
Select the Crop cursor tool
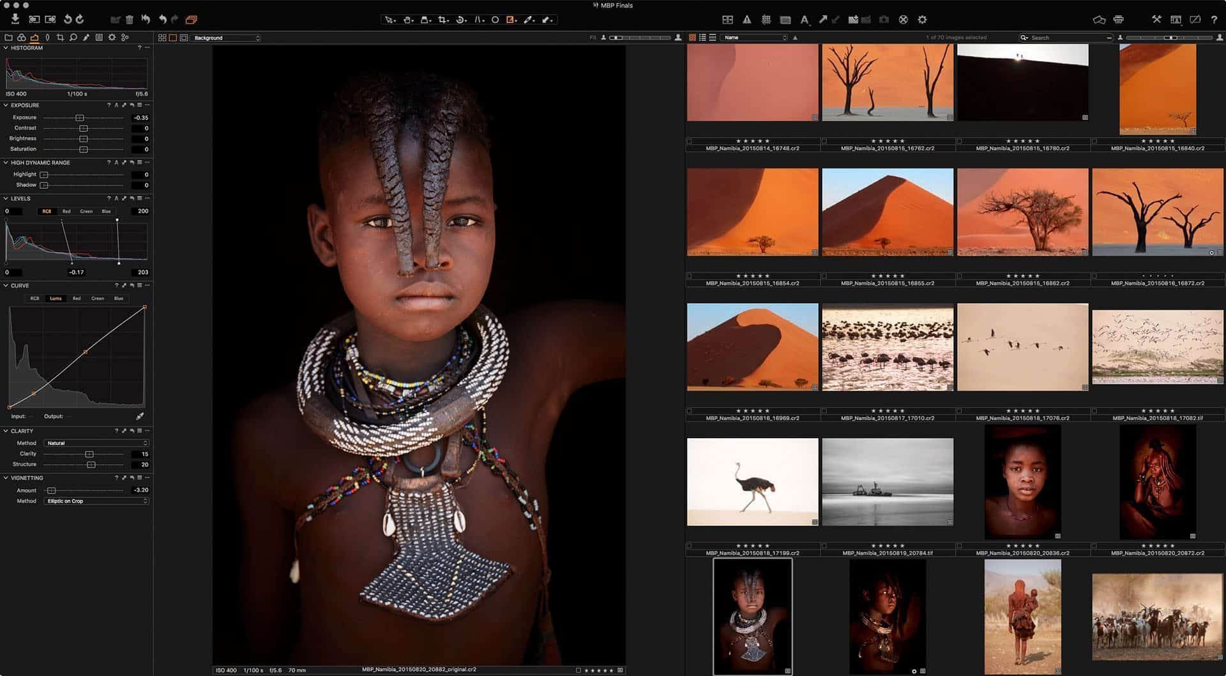coord(443,20)
